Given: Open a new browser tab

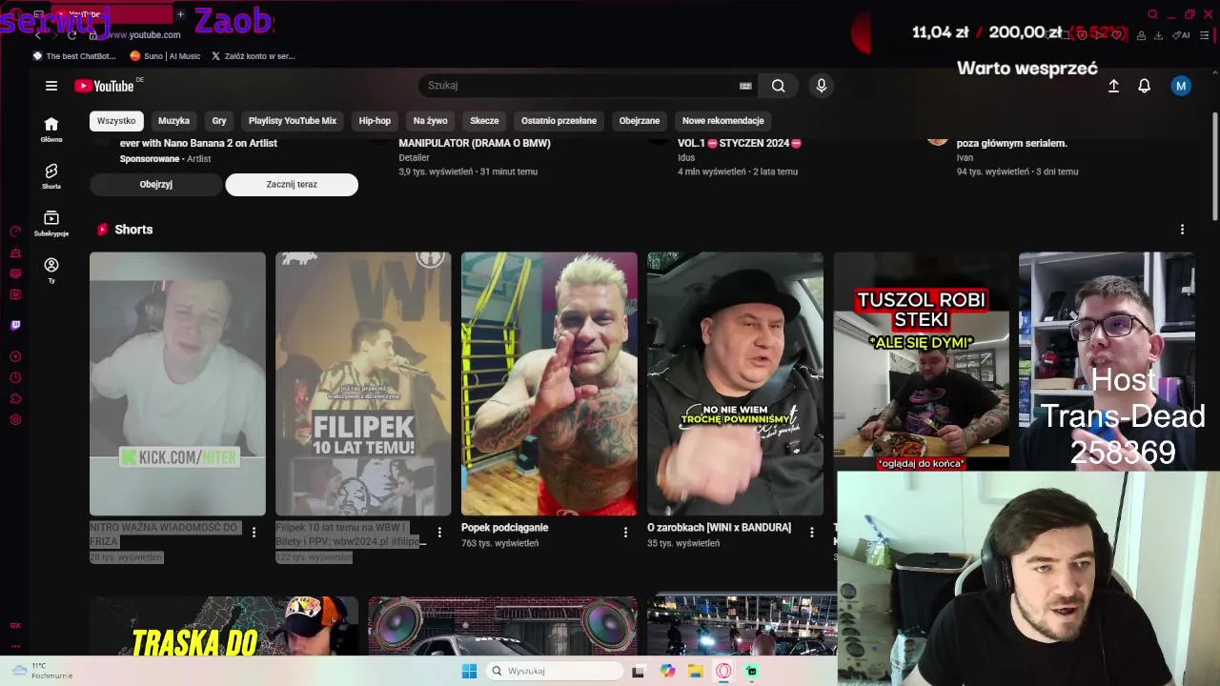Looking at the screenshot, I should coord(180,14).
